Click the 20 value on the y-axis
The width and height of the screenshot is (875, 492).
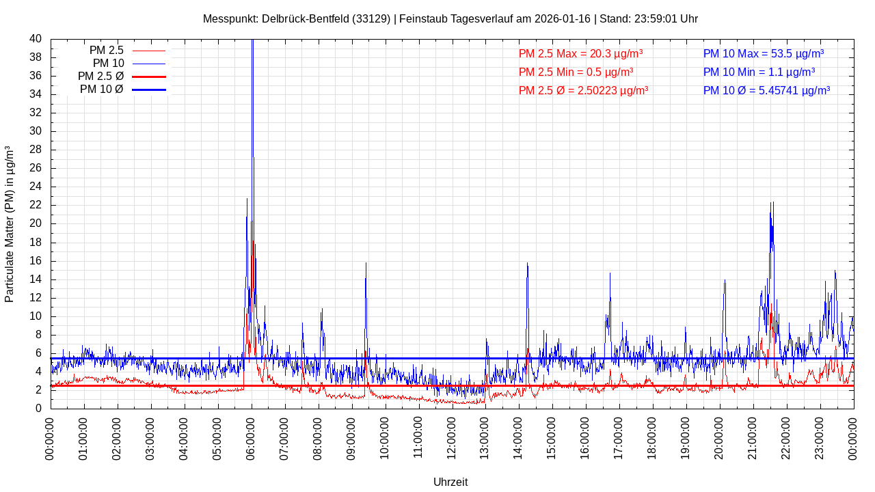tap(35, 223)
